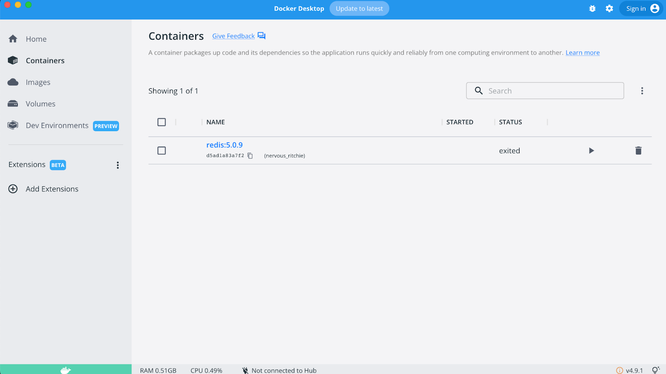Open the settings gear icon

(x=609, y=9)
